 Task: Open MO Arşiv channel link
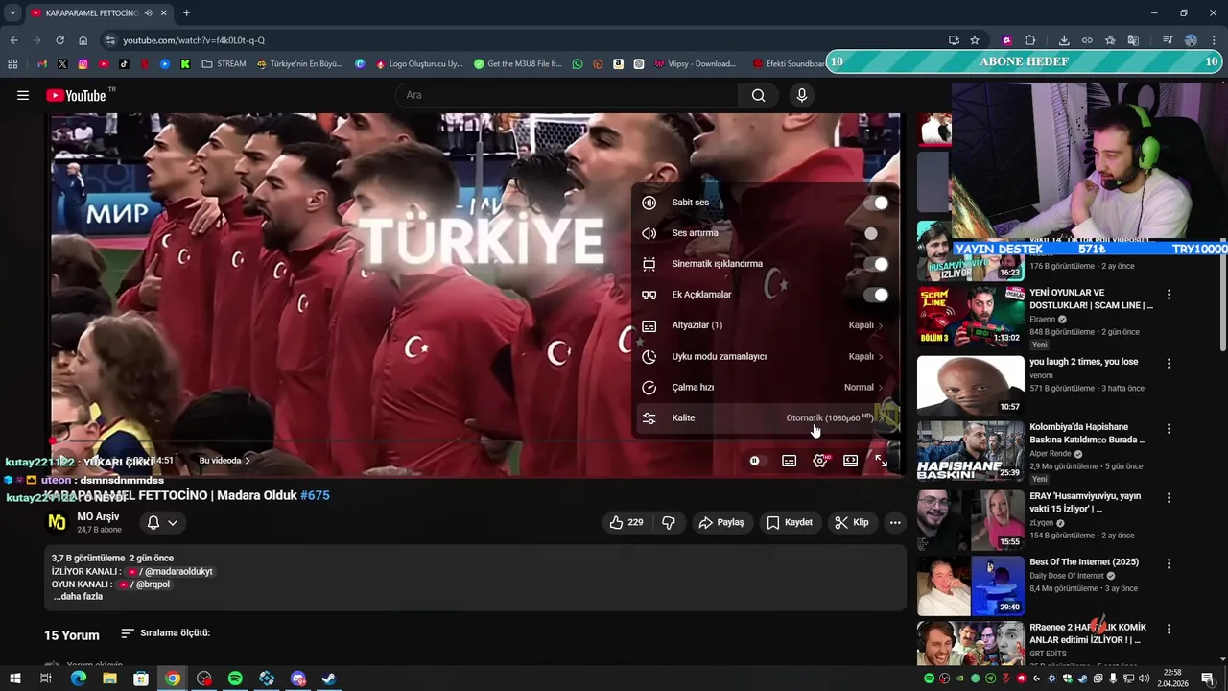pos(98,517)
